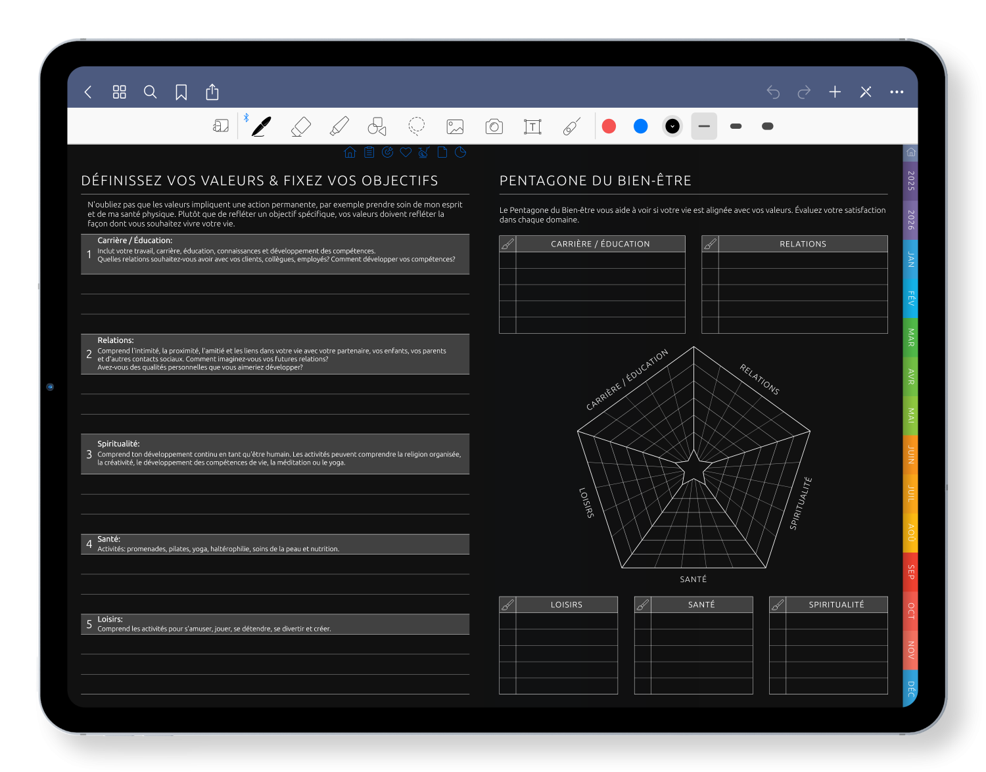Open the search magnifier
The height and width of the screenshot is (772, 986).
pyautogui.click(x=150, y=92)
